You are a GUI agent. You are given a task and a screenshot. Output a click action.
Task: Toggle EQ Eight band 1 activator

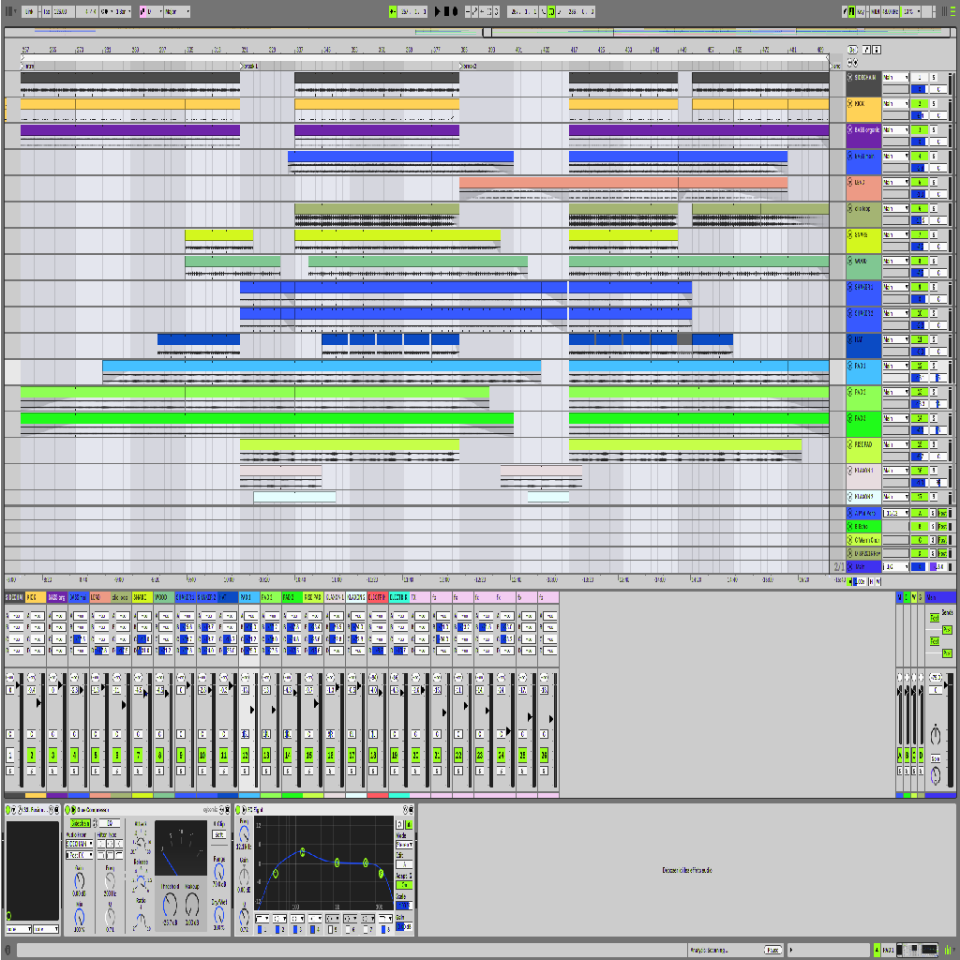click(x=260, y=929)
